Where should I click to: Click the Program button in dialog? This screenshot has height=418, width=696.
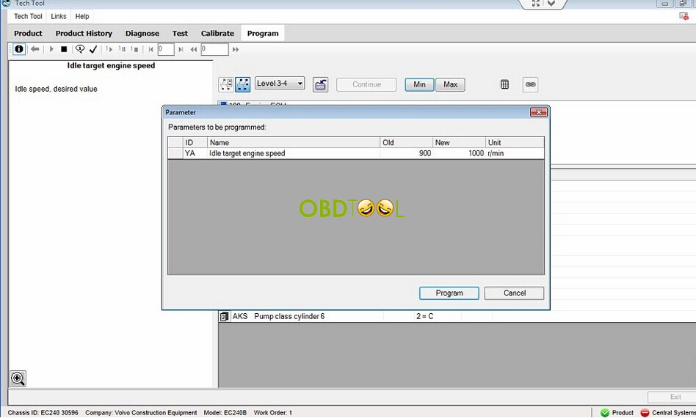click(449, 293)
